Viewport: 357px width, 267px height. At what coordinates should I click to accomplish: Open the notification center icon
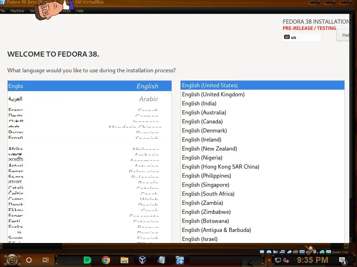pyautogui.click(x=342, y=261)
